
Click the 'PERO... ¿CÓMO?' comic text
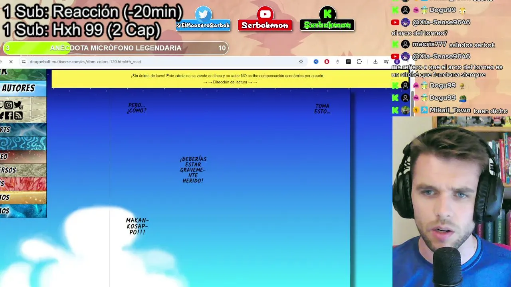click(x=137, y=108)
